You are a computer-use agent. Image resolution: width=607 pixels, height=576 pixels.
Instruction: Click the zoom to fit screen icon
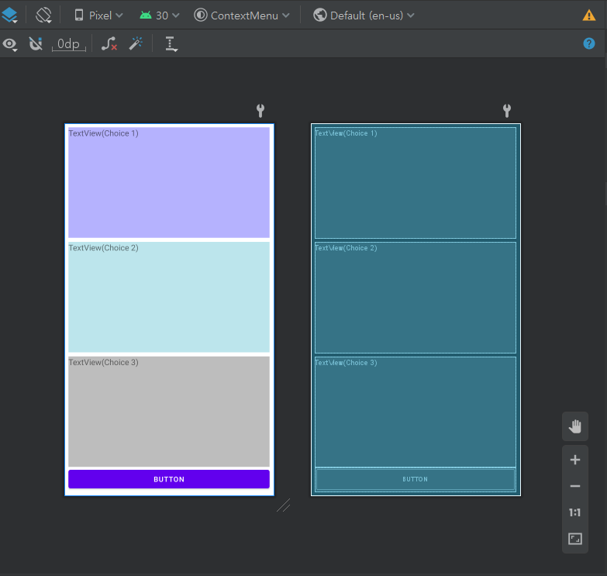click(x=575, y=539)
